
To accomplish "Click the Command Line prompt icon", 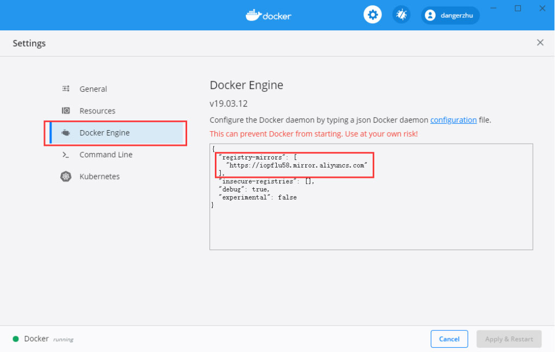I will click(x=66, y=155).
